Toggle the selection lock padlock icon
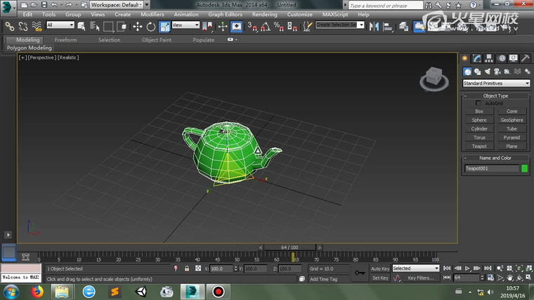This screenshot has width=534, height=300. click(x=186, y=268)
